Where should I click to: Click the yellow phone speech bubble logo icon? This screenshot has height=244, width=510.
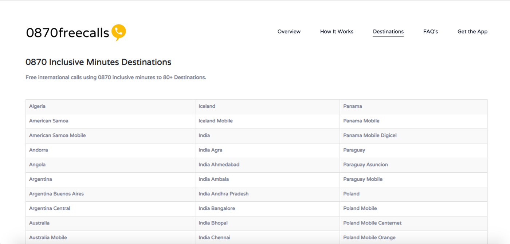(x=119, y=32)
